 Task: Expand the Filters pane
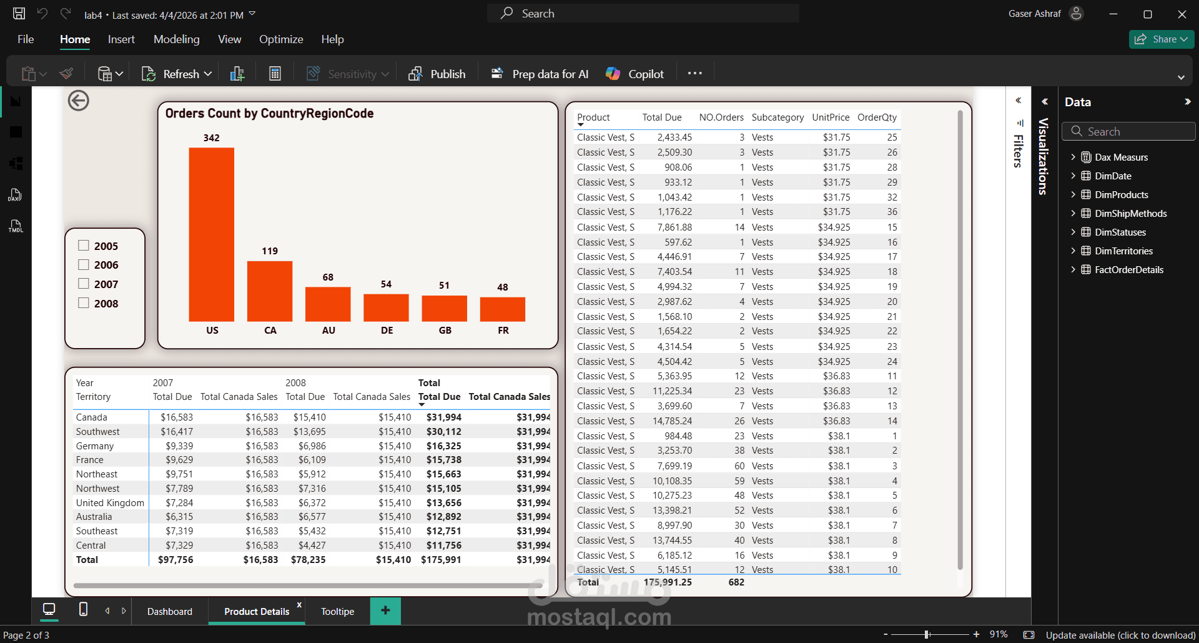coord(1018,101)
